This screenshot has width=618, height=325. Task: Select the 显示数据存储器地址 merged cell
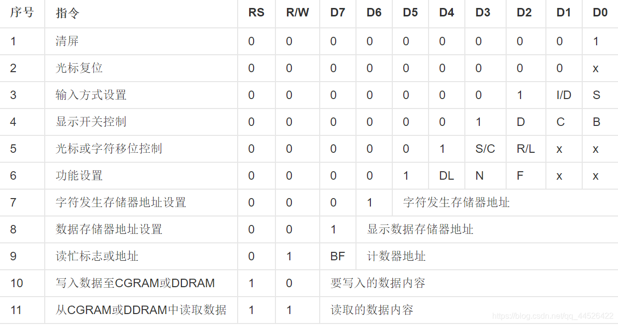(420, 229)
